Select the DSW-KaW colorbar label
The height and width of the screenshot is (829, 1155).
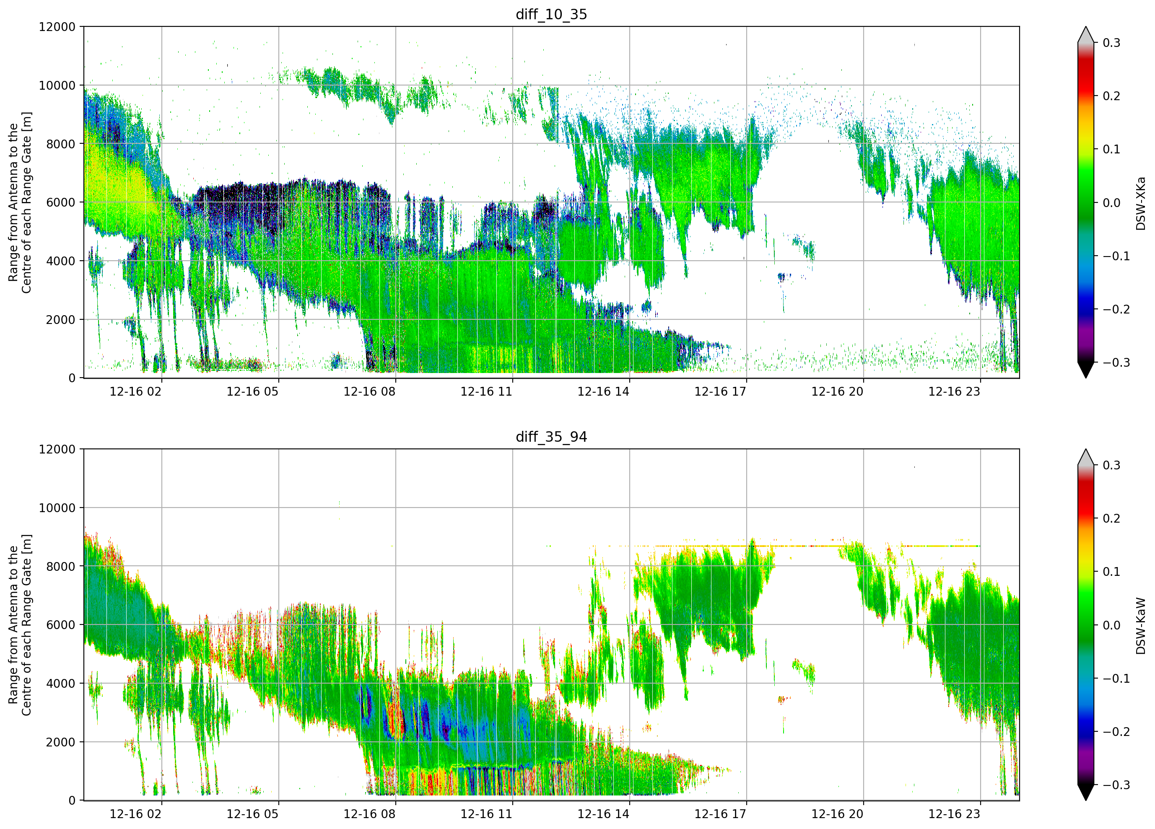tap(1140, 626)
